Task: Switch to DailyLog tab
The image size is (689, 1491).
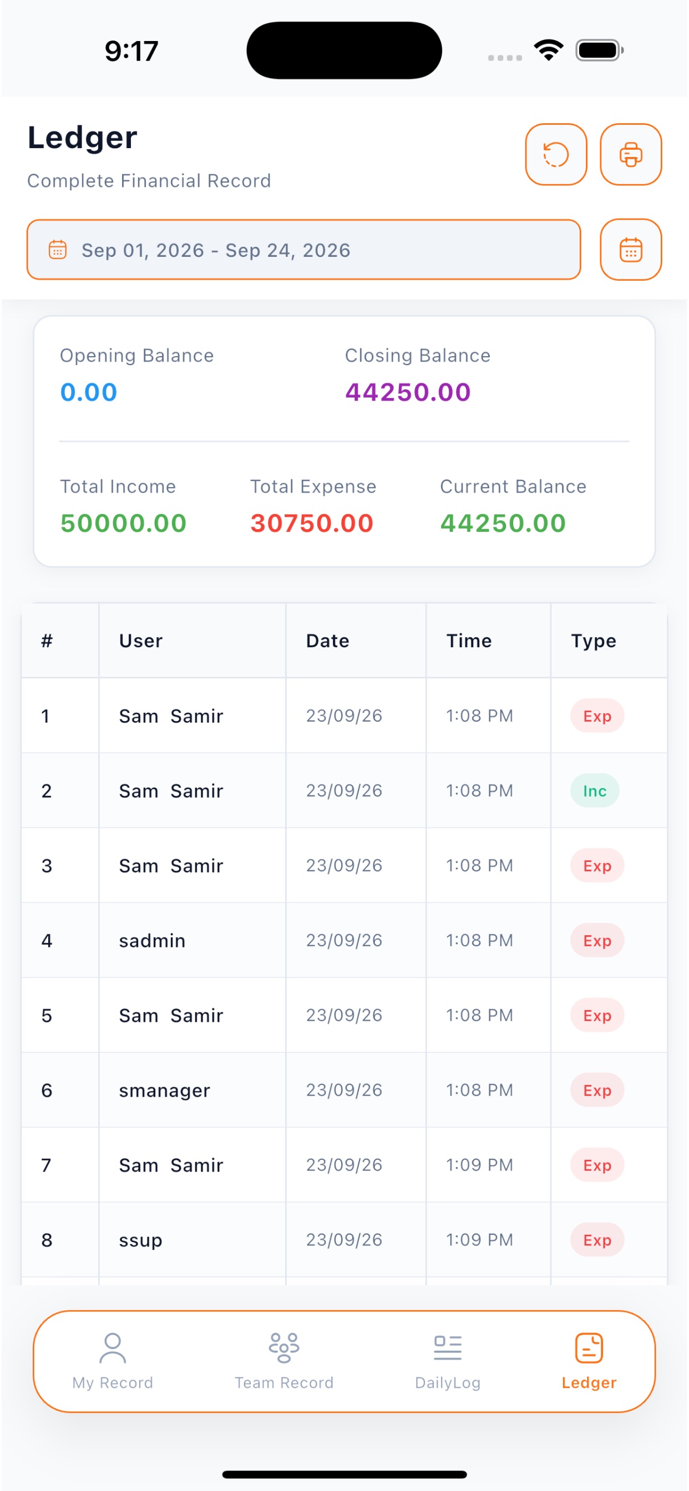Action: tap(448, 1361)
